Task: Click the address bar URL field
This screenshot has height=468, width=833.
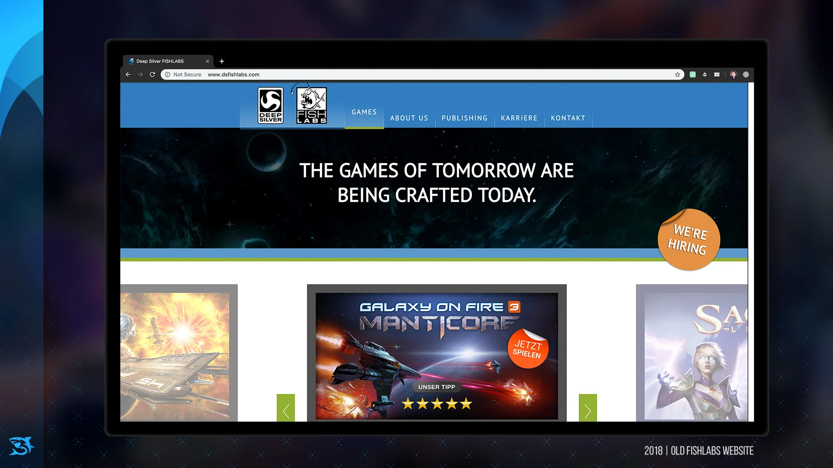Action: tap(422, 75)
